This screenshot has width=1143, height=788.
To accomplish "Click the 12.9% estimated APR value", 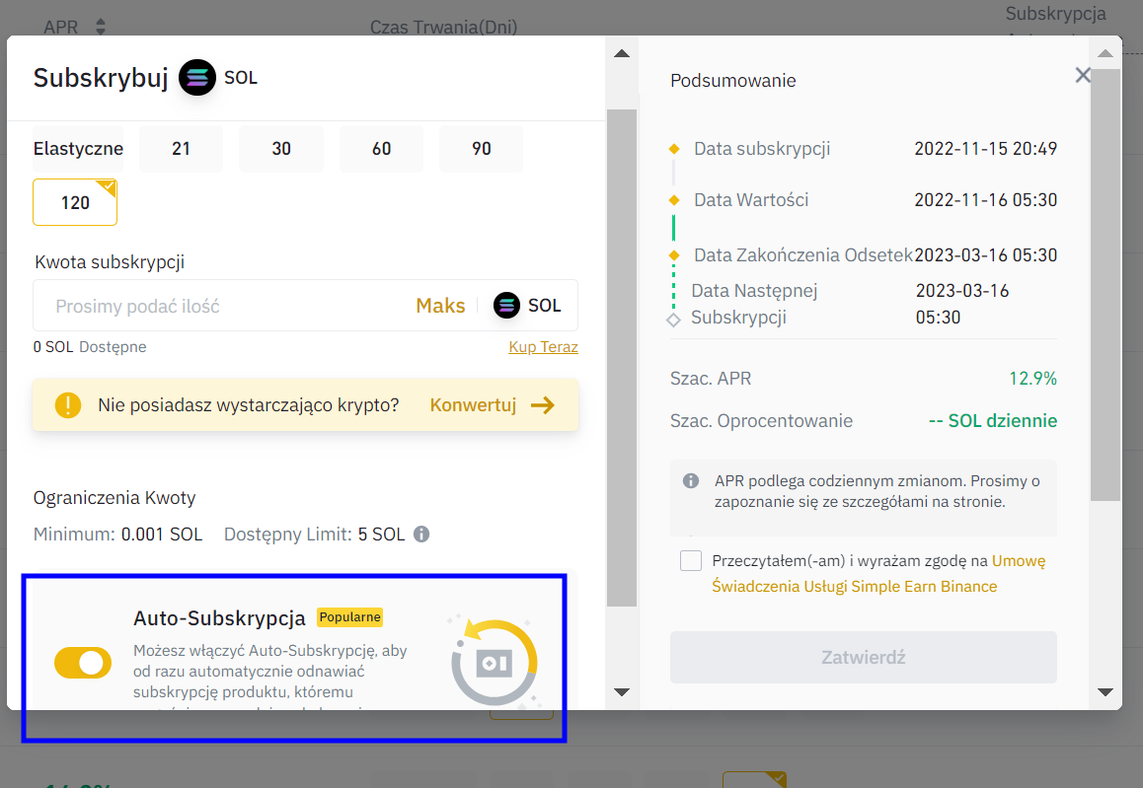I will [1032, 379].
